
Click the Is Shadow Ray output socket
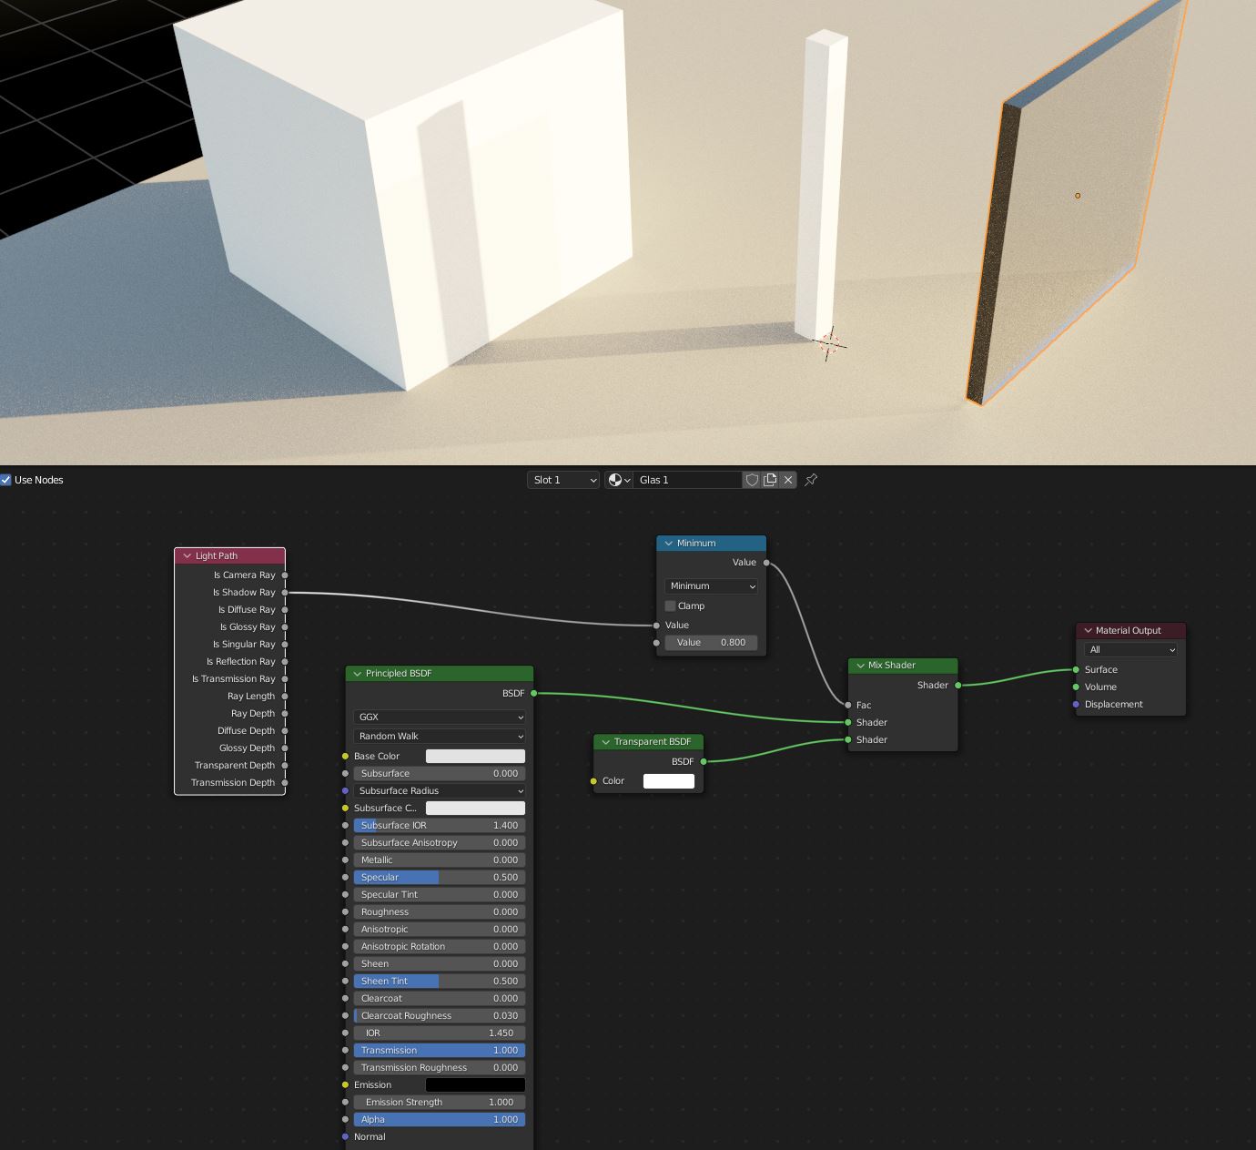[x=285, y=593]
